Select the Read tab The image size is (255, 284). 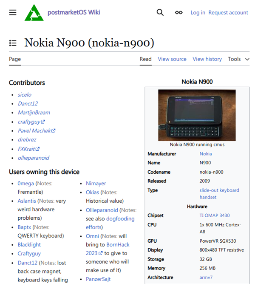coord(145,59)
